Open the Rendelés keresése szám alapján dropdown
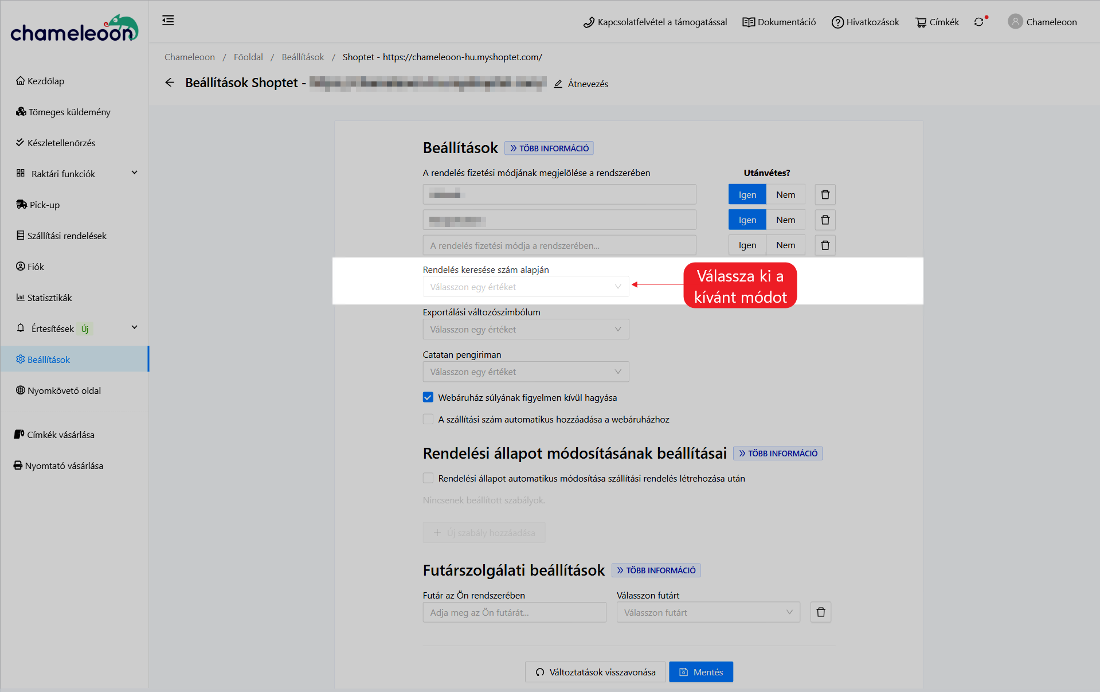Image resolution: width=1100 pixels, height=692 pixels. click(x=525, y=287)
